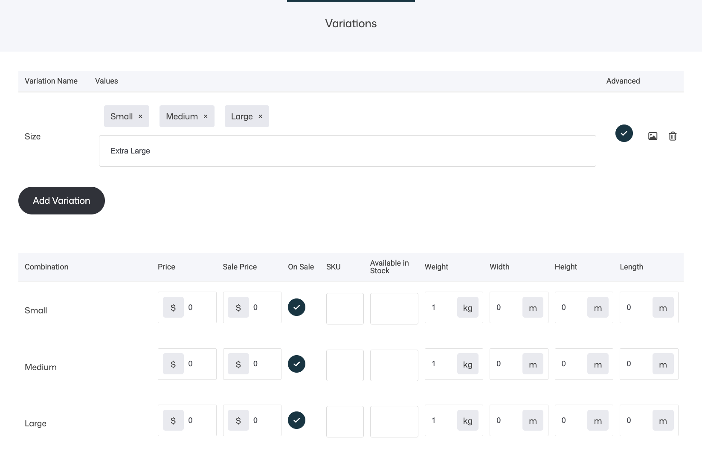This screenshot has width=702, height=469.
Task: Click Height field for Large
Action: [584, 420]
